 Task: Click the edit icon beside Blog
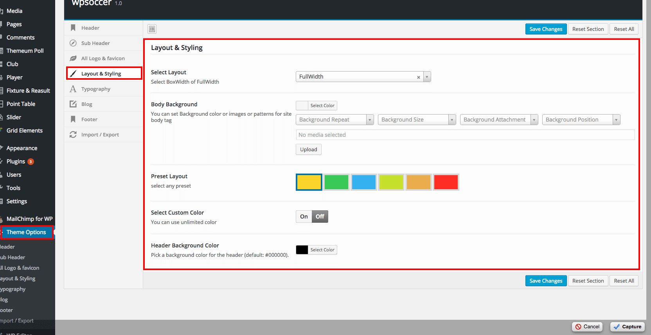73,104
